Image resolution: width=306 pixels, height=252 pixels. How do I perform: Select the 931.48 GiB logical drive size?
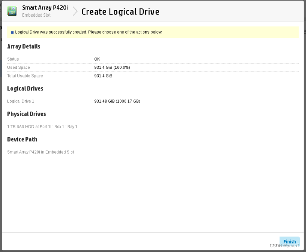coord(117,101)
